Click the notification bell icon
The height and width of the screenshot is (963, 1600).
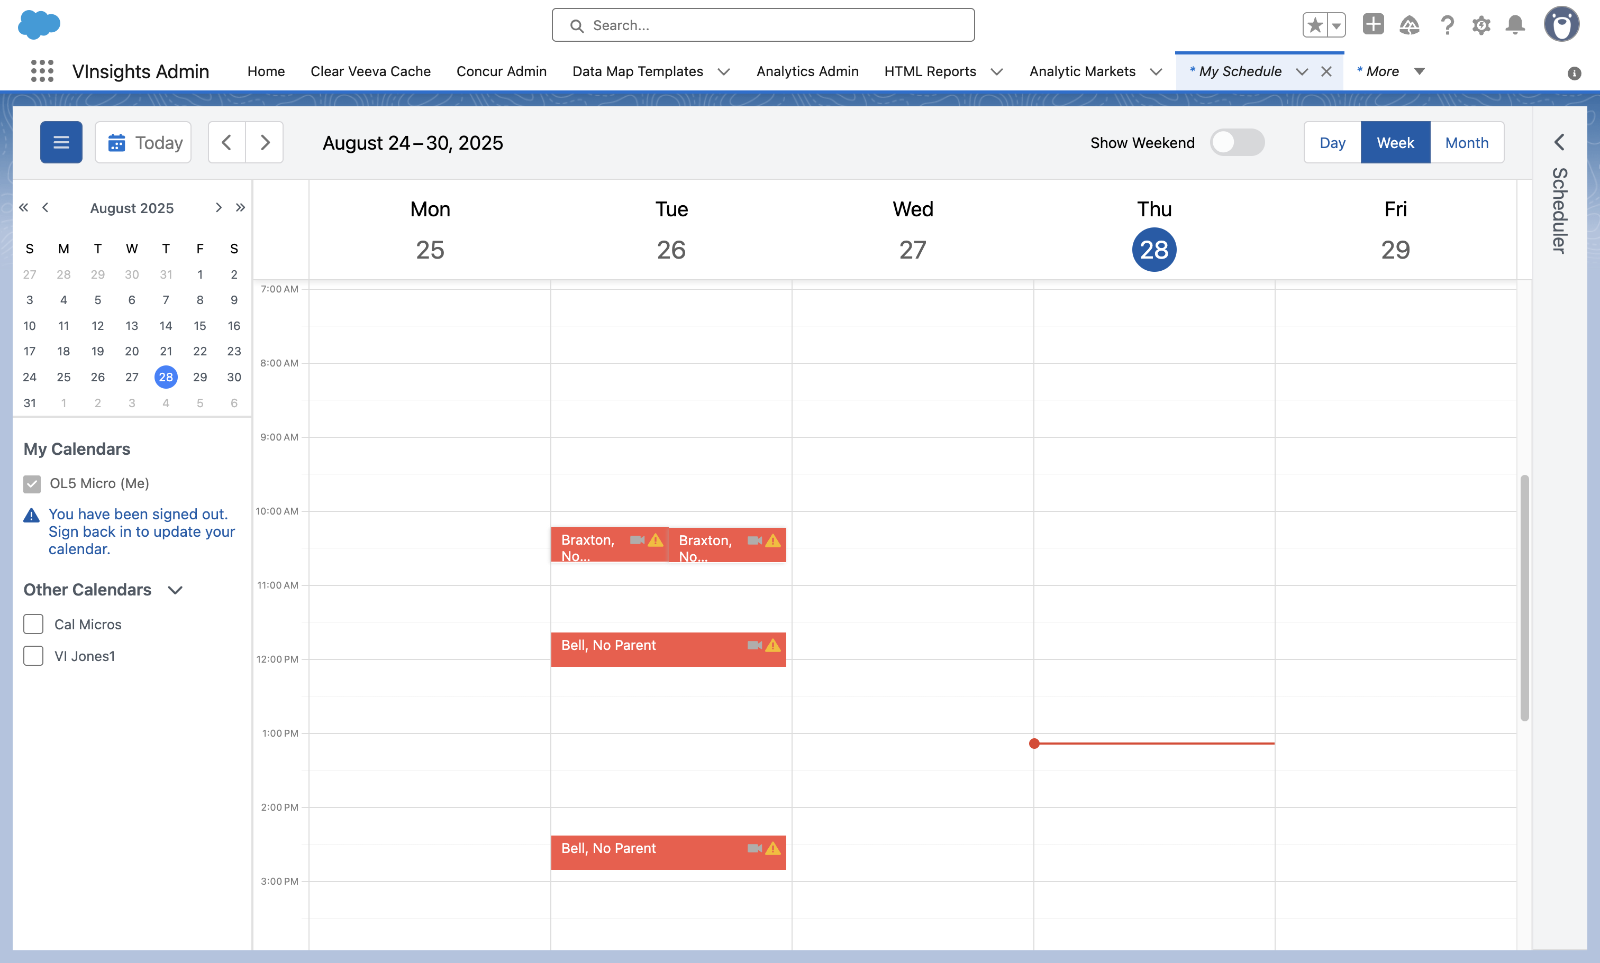(1515, 25)
